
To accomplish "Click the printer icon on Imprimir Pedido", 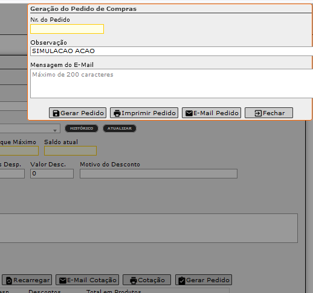I will pos(117,113).
